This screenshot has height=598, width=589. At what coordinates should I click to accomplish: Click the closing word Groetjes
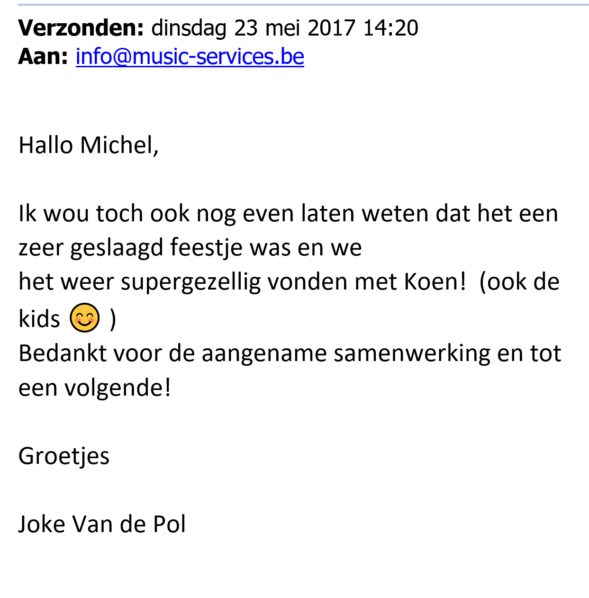(64, 457)
